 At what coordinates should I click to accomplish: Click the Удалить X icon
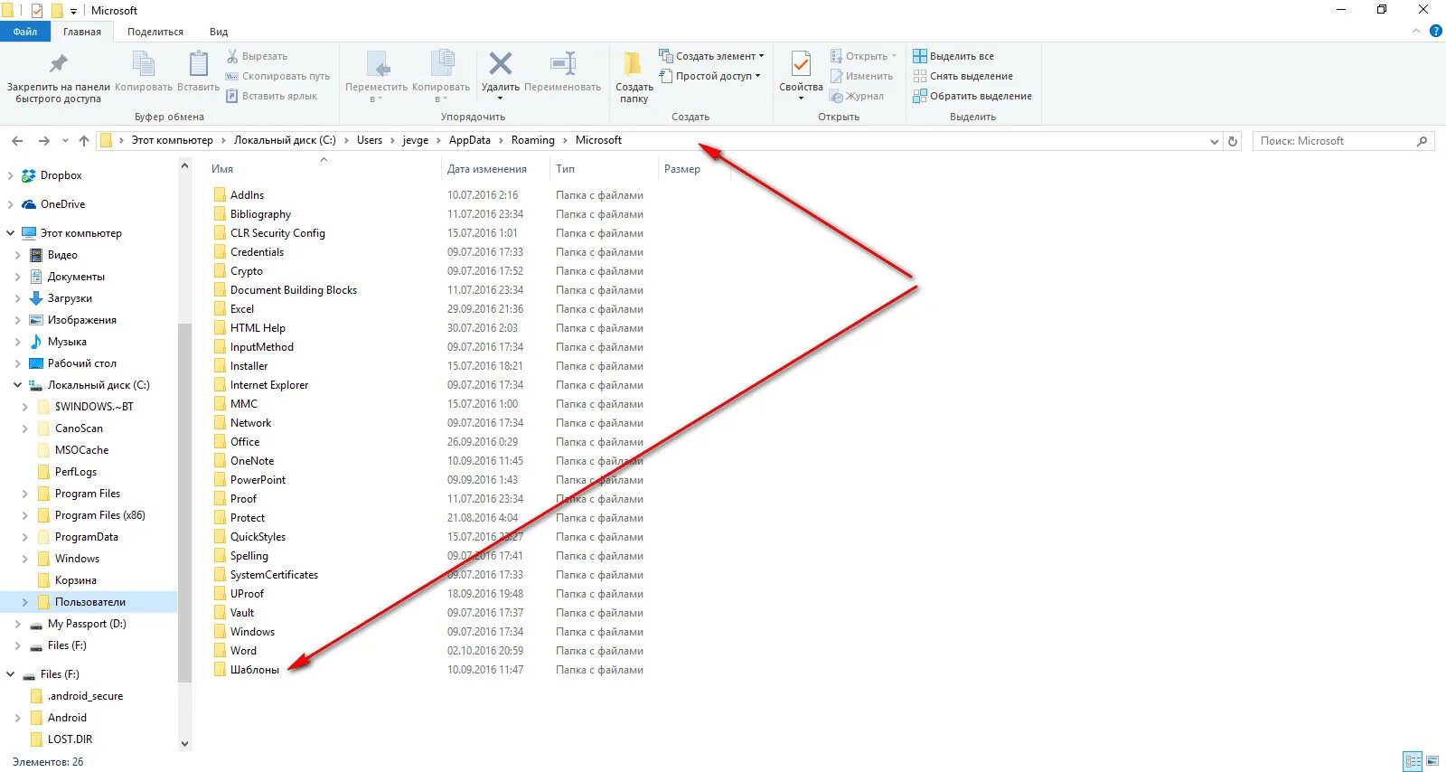tap(500, 63)
